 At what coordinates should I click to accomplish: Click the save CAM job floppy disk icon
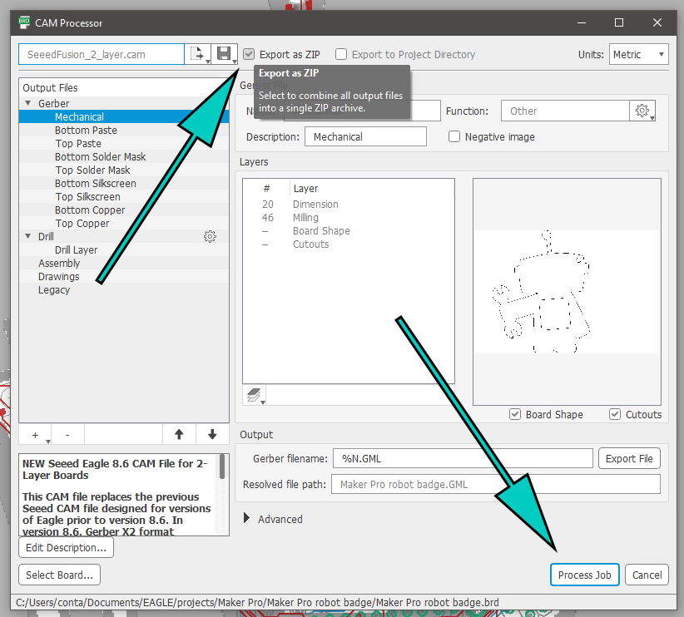(x=223, y=55)
